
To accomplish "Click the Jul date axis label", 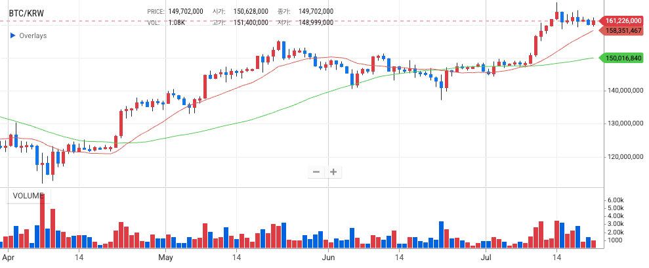I will pos(485,257).
